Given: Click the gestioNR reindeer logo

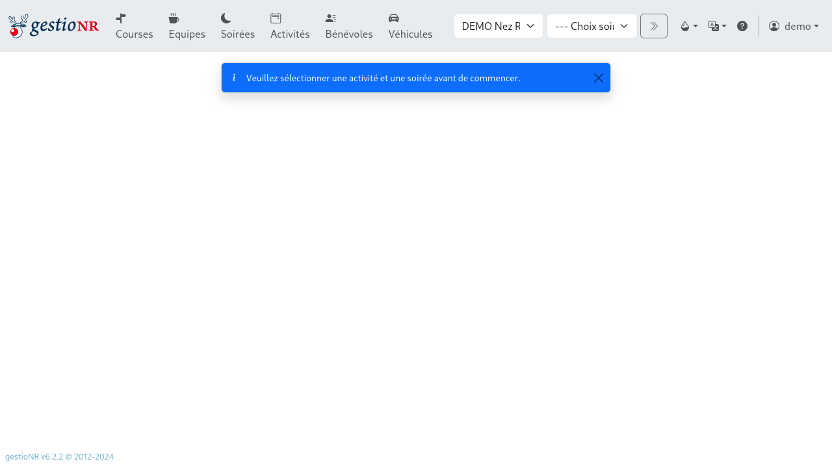Looking at the screenshot, I should point(53,26).
